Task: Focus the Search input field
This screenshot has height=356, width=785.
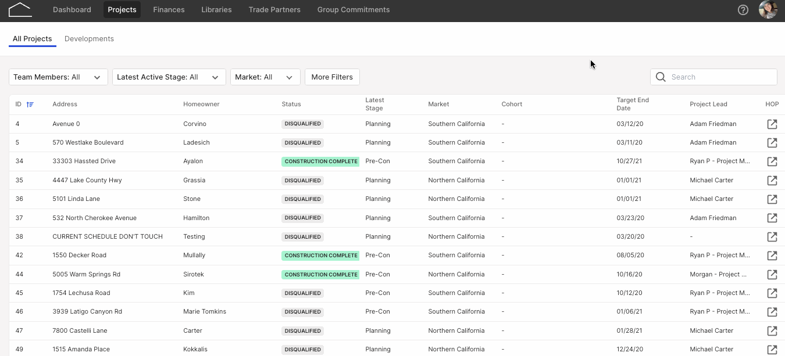Action: coord(713,77)
